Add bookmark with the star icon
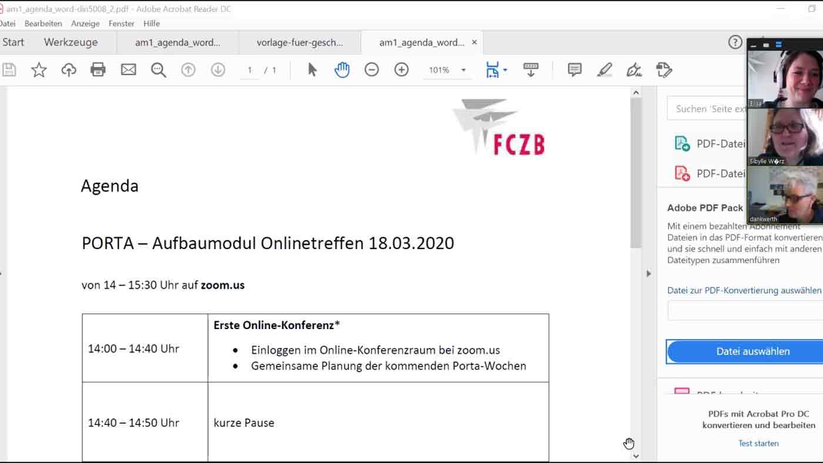The width and height of the screenshot is (823, 463). tap(39, 70)
